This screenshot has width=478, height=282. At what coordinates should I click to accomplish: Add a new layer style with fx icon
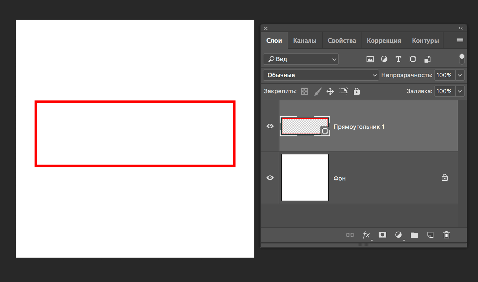366,235
